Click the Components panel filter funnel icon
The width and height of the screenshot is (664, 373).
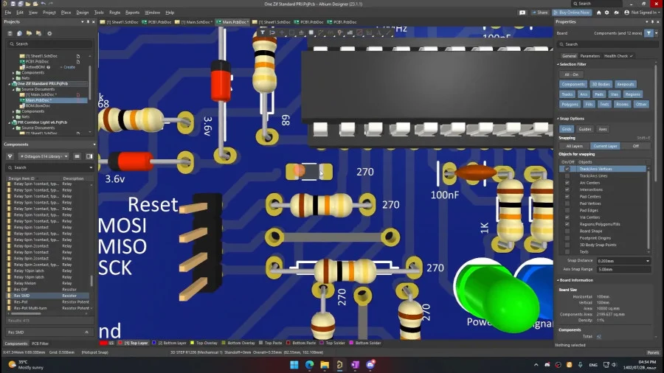click(x=10, y=156)
